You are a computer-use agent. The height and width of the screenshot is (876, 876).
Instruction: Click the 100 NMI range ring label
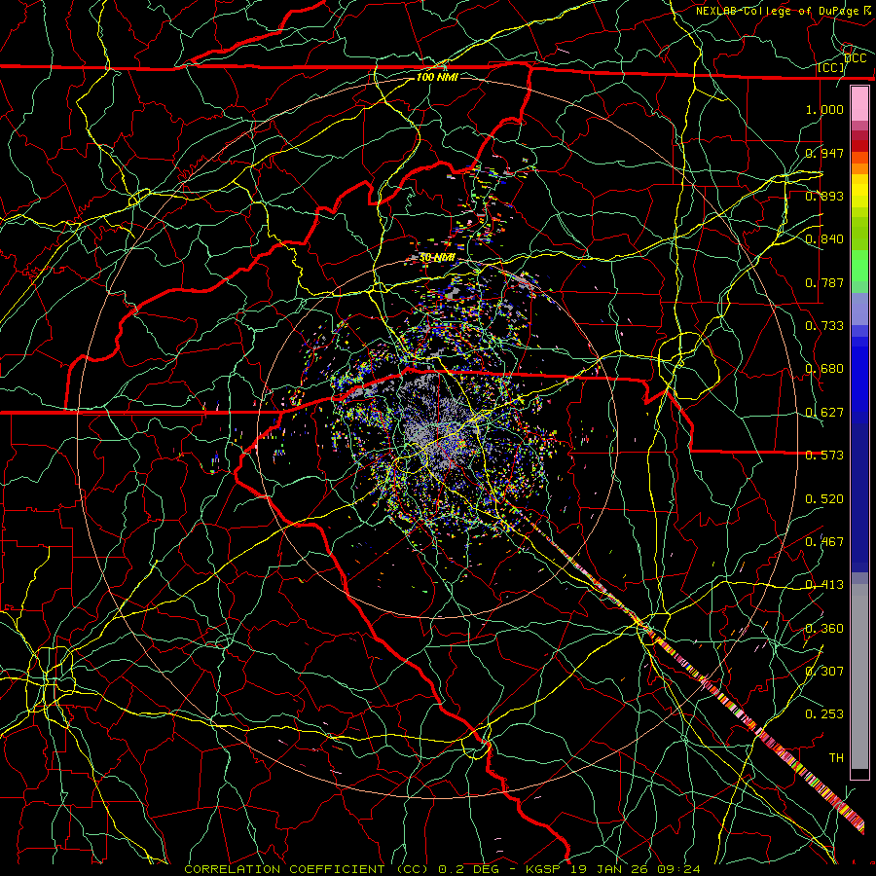(437, 77)
